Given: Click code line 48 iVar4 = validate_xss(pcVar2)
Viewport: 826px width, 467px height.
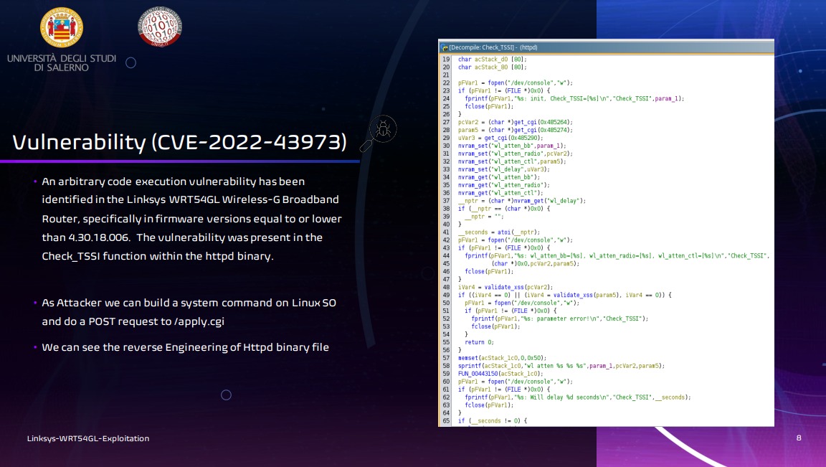Looking at the screenshot, I should (505, 287).
